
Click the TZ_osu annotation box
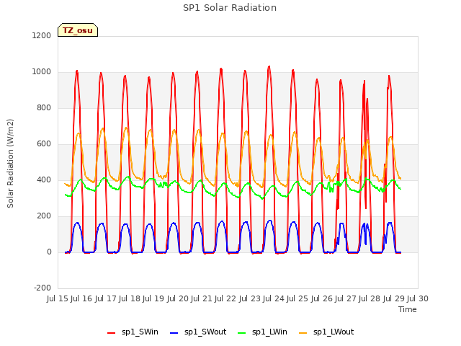click(78, 30)
